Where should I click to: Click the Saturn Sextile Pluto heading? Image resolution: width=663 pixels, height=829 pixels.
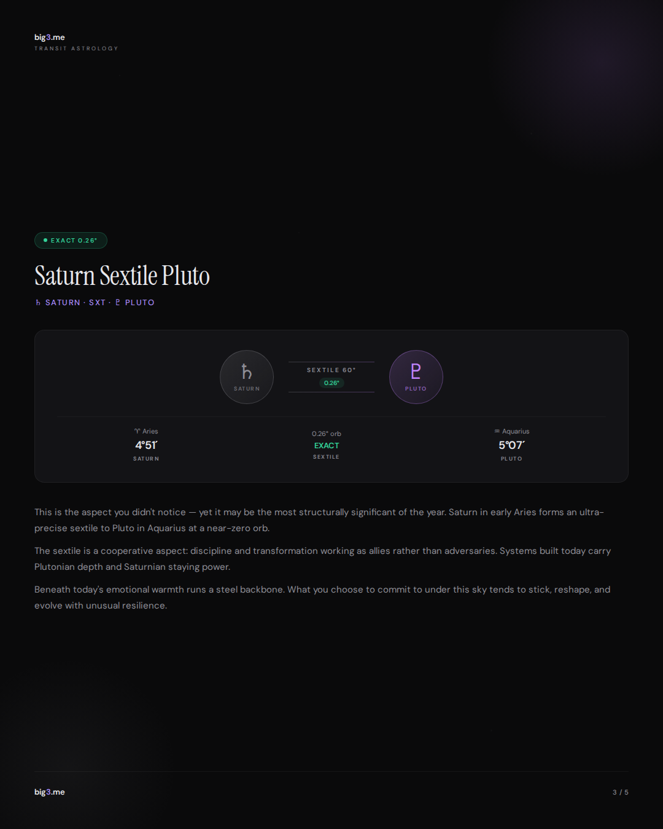click(x=122, y=276)
